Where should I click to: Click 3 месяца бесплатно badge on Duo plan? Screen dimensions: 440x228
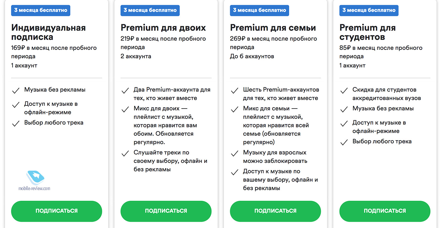tap(150, 10)
